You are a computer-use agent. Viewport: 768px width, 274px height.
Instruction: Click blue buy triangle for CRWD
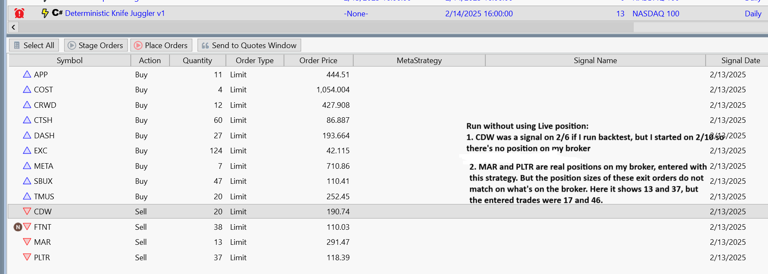pyautogui.click(x=27, y=105)
